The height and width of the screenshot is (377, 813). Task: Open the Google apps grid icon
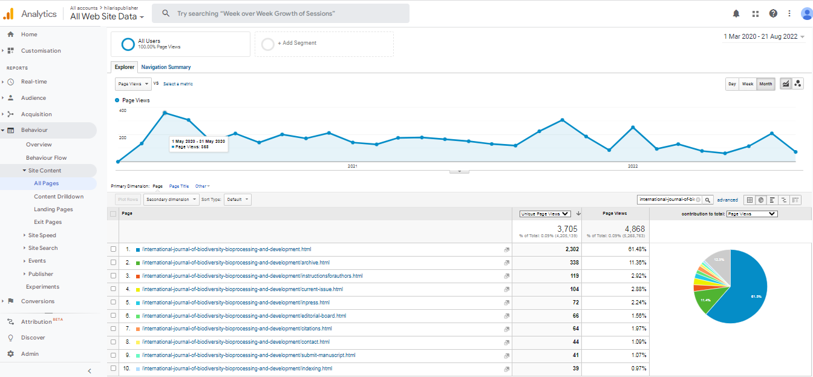point(755,13)
